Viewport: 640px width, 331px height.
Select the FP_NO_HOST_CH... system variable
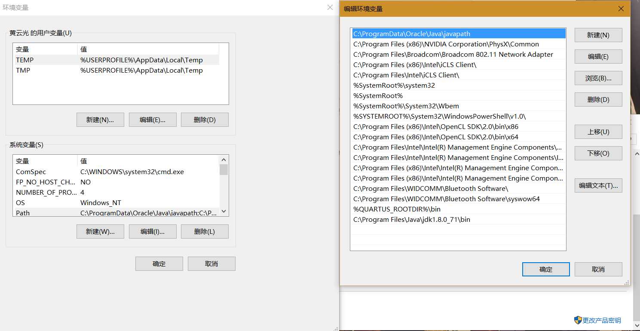click(x=116, y=182)
